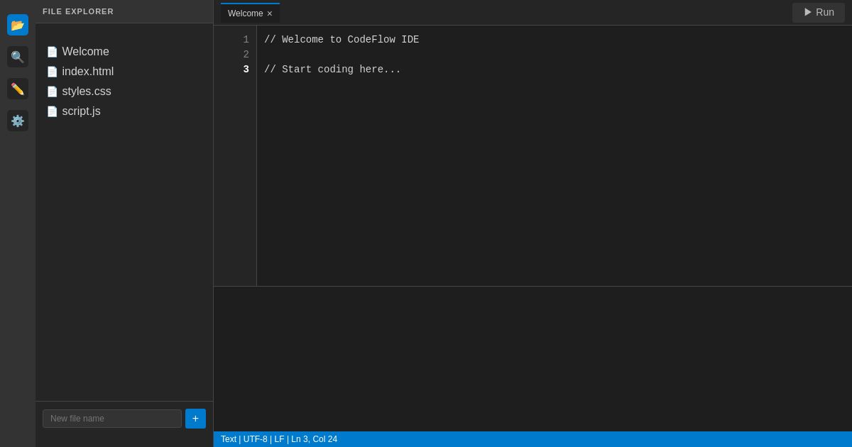Click the Run play arrow icon
The height and width of the screenshot is (447, 852).
click(x=808, y=12)
